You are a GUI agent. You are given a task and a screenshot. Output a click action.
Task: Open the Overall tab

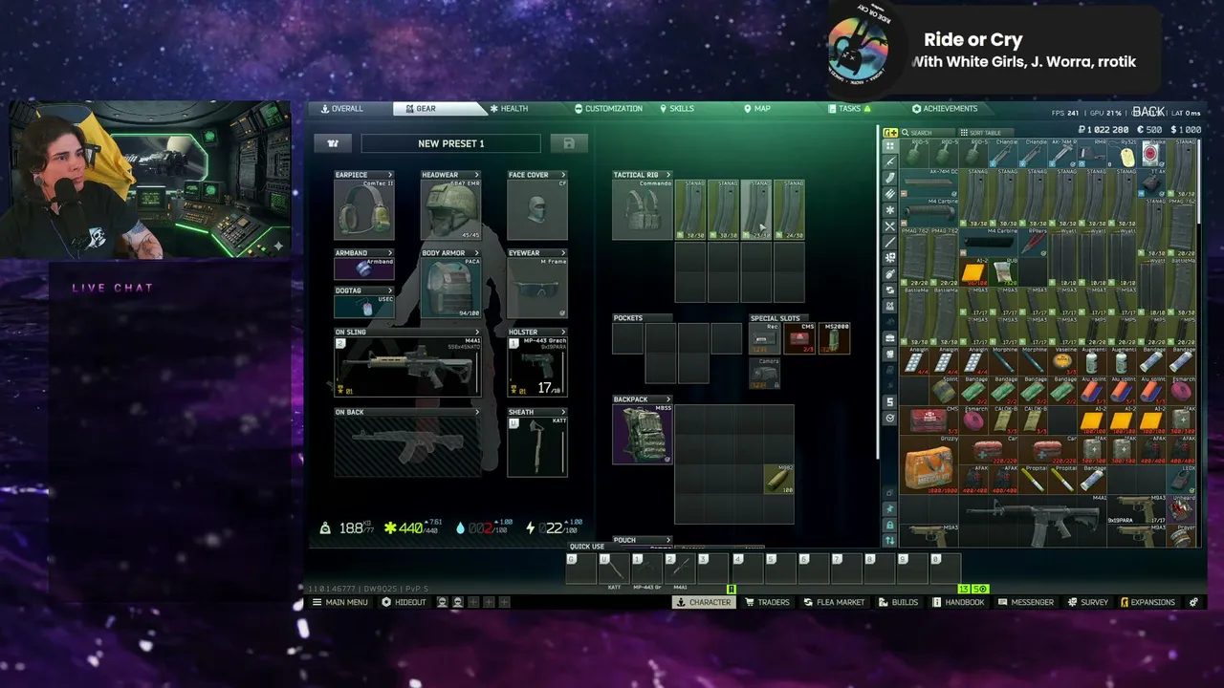(342, 109)
